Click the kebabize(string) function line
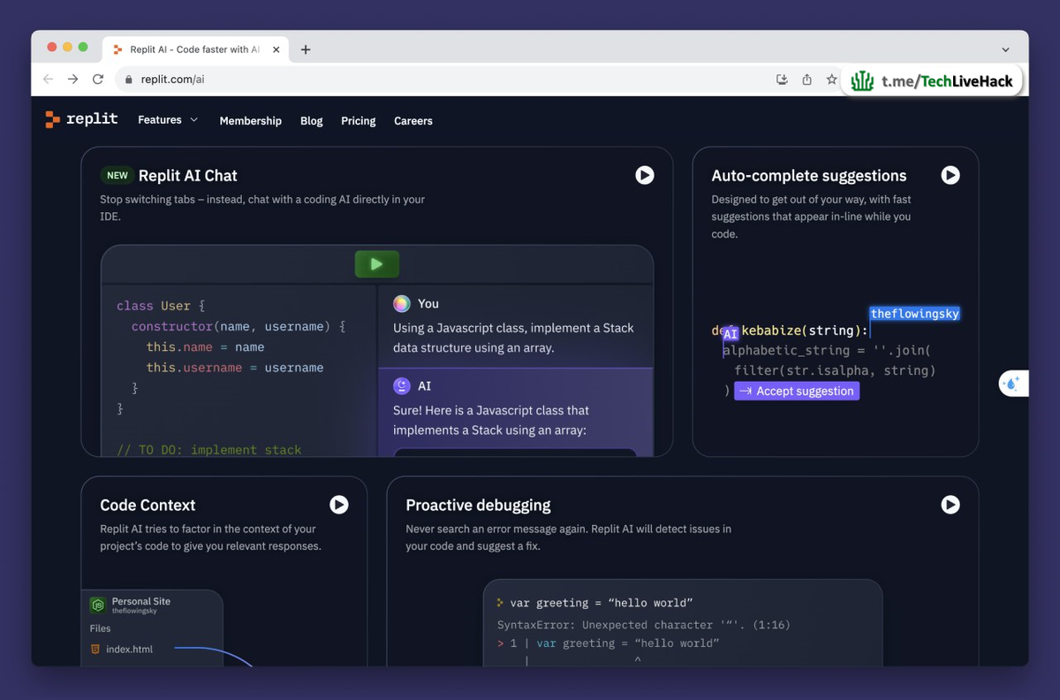 point(790,331)
